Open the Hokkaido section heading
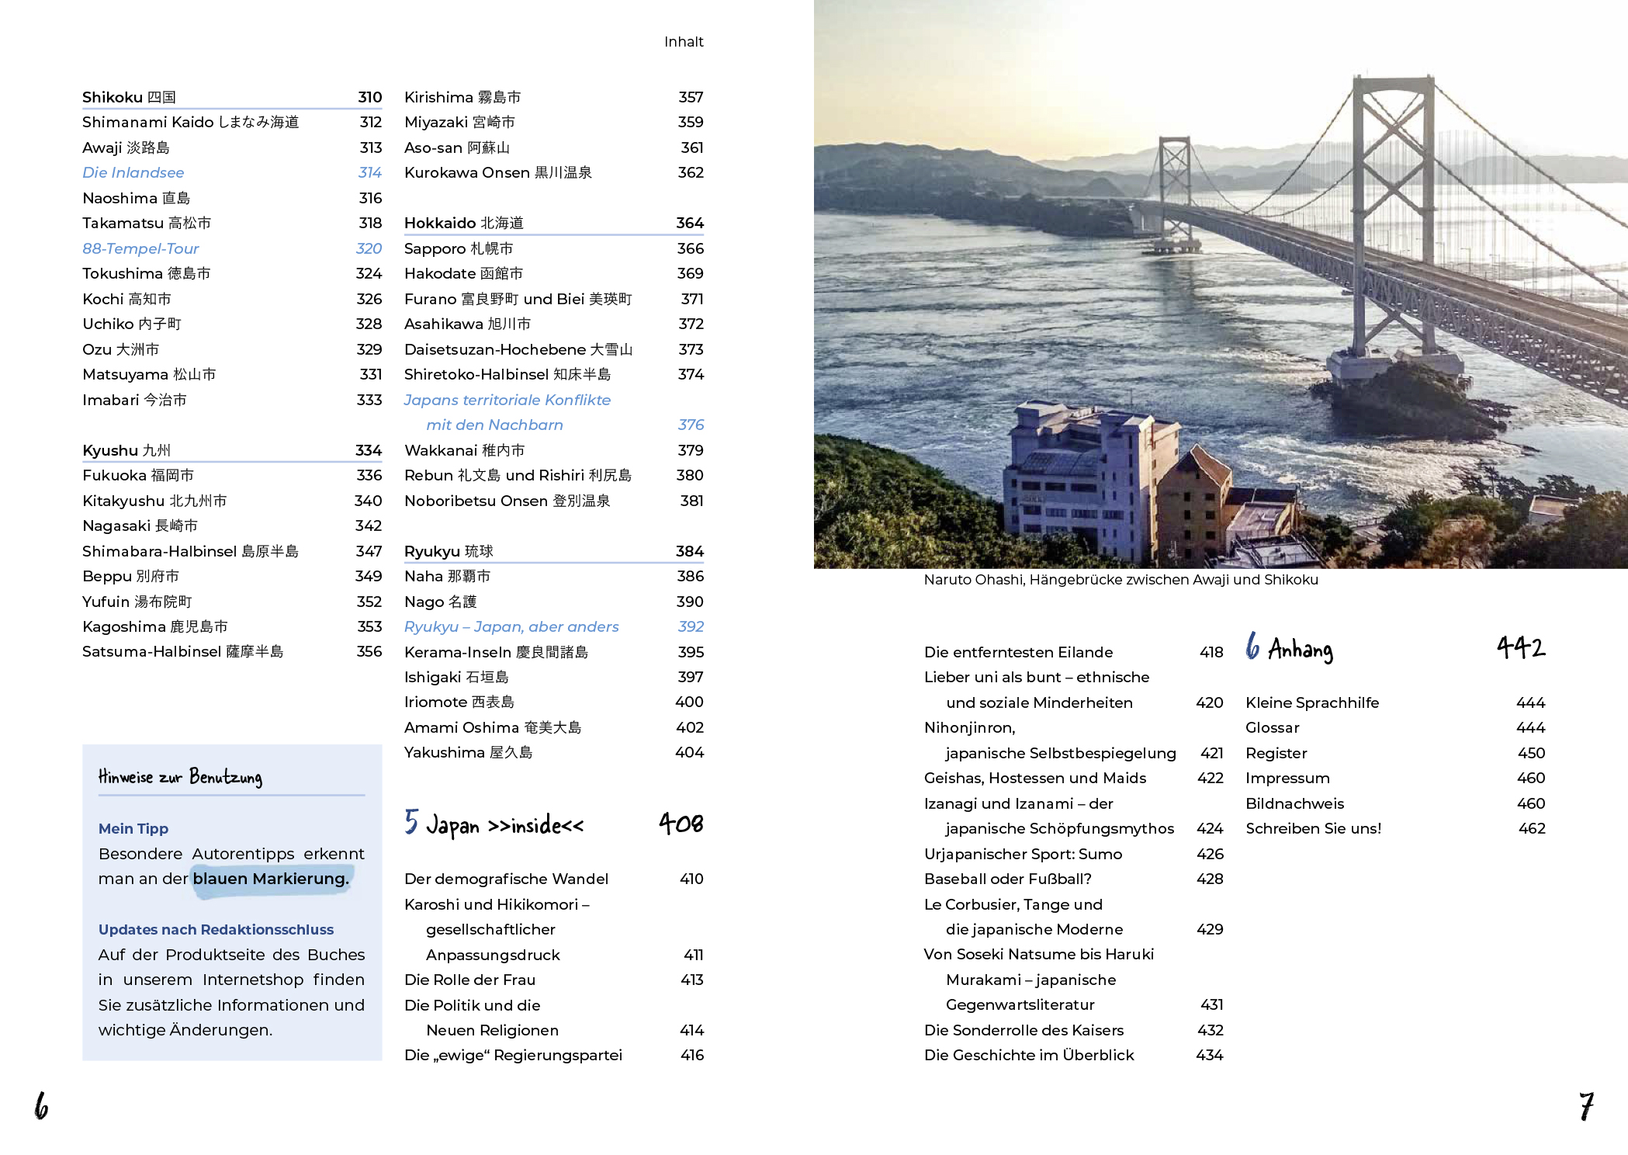The height and width of the screenshot is (1155, 1628). 463,223
